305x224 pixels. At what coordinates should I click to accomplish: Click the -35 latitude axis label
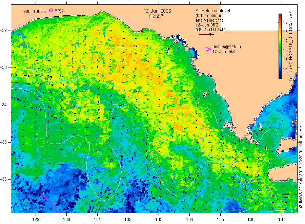[x=3, y=142]
